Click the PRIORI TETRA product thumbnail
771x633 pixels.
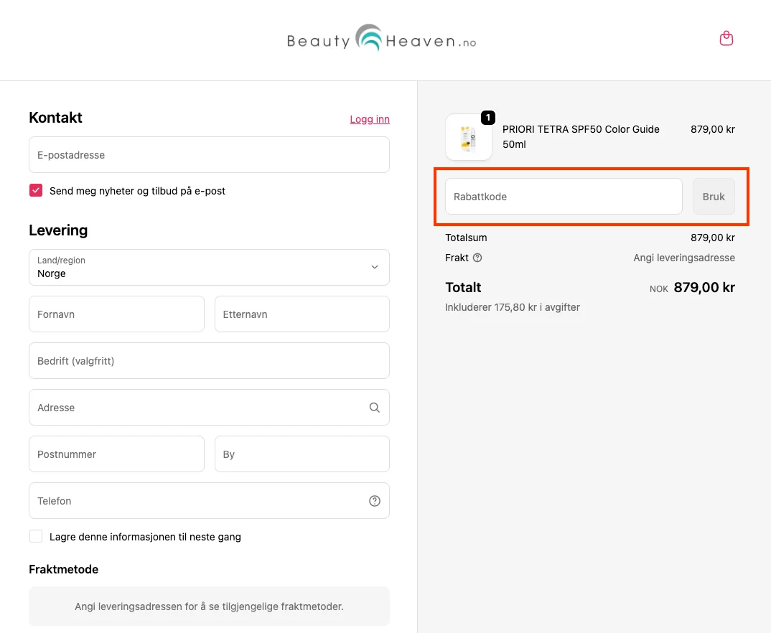point(468,137)
